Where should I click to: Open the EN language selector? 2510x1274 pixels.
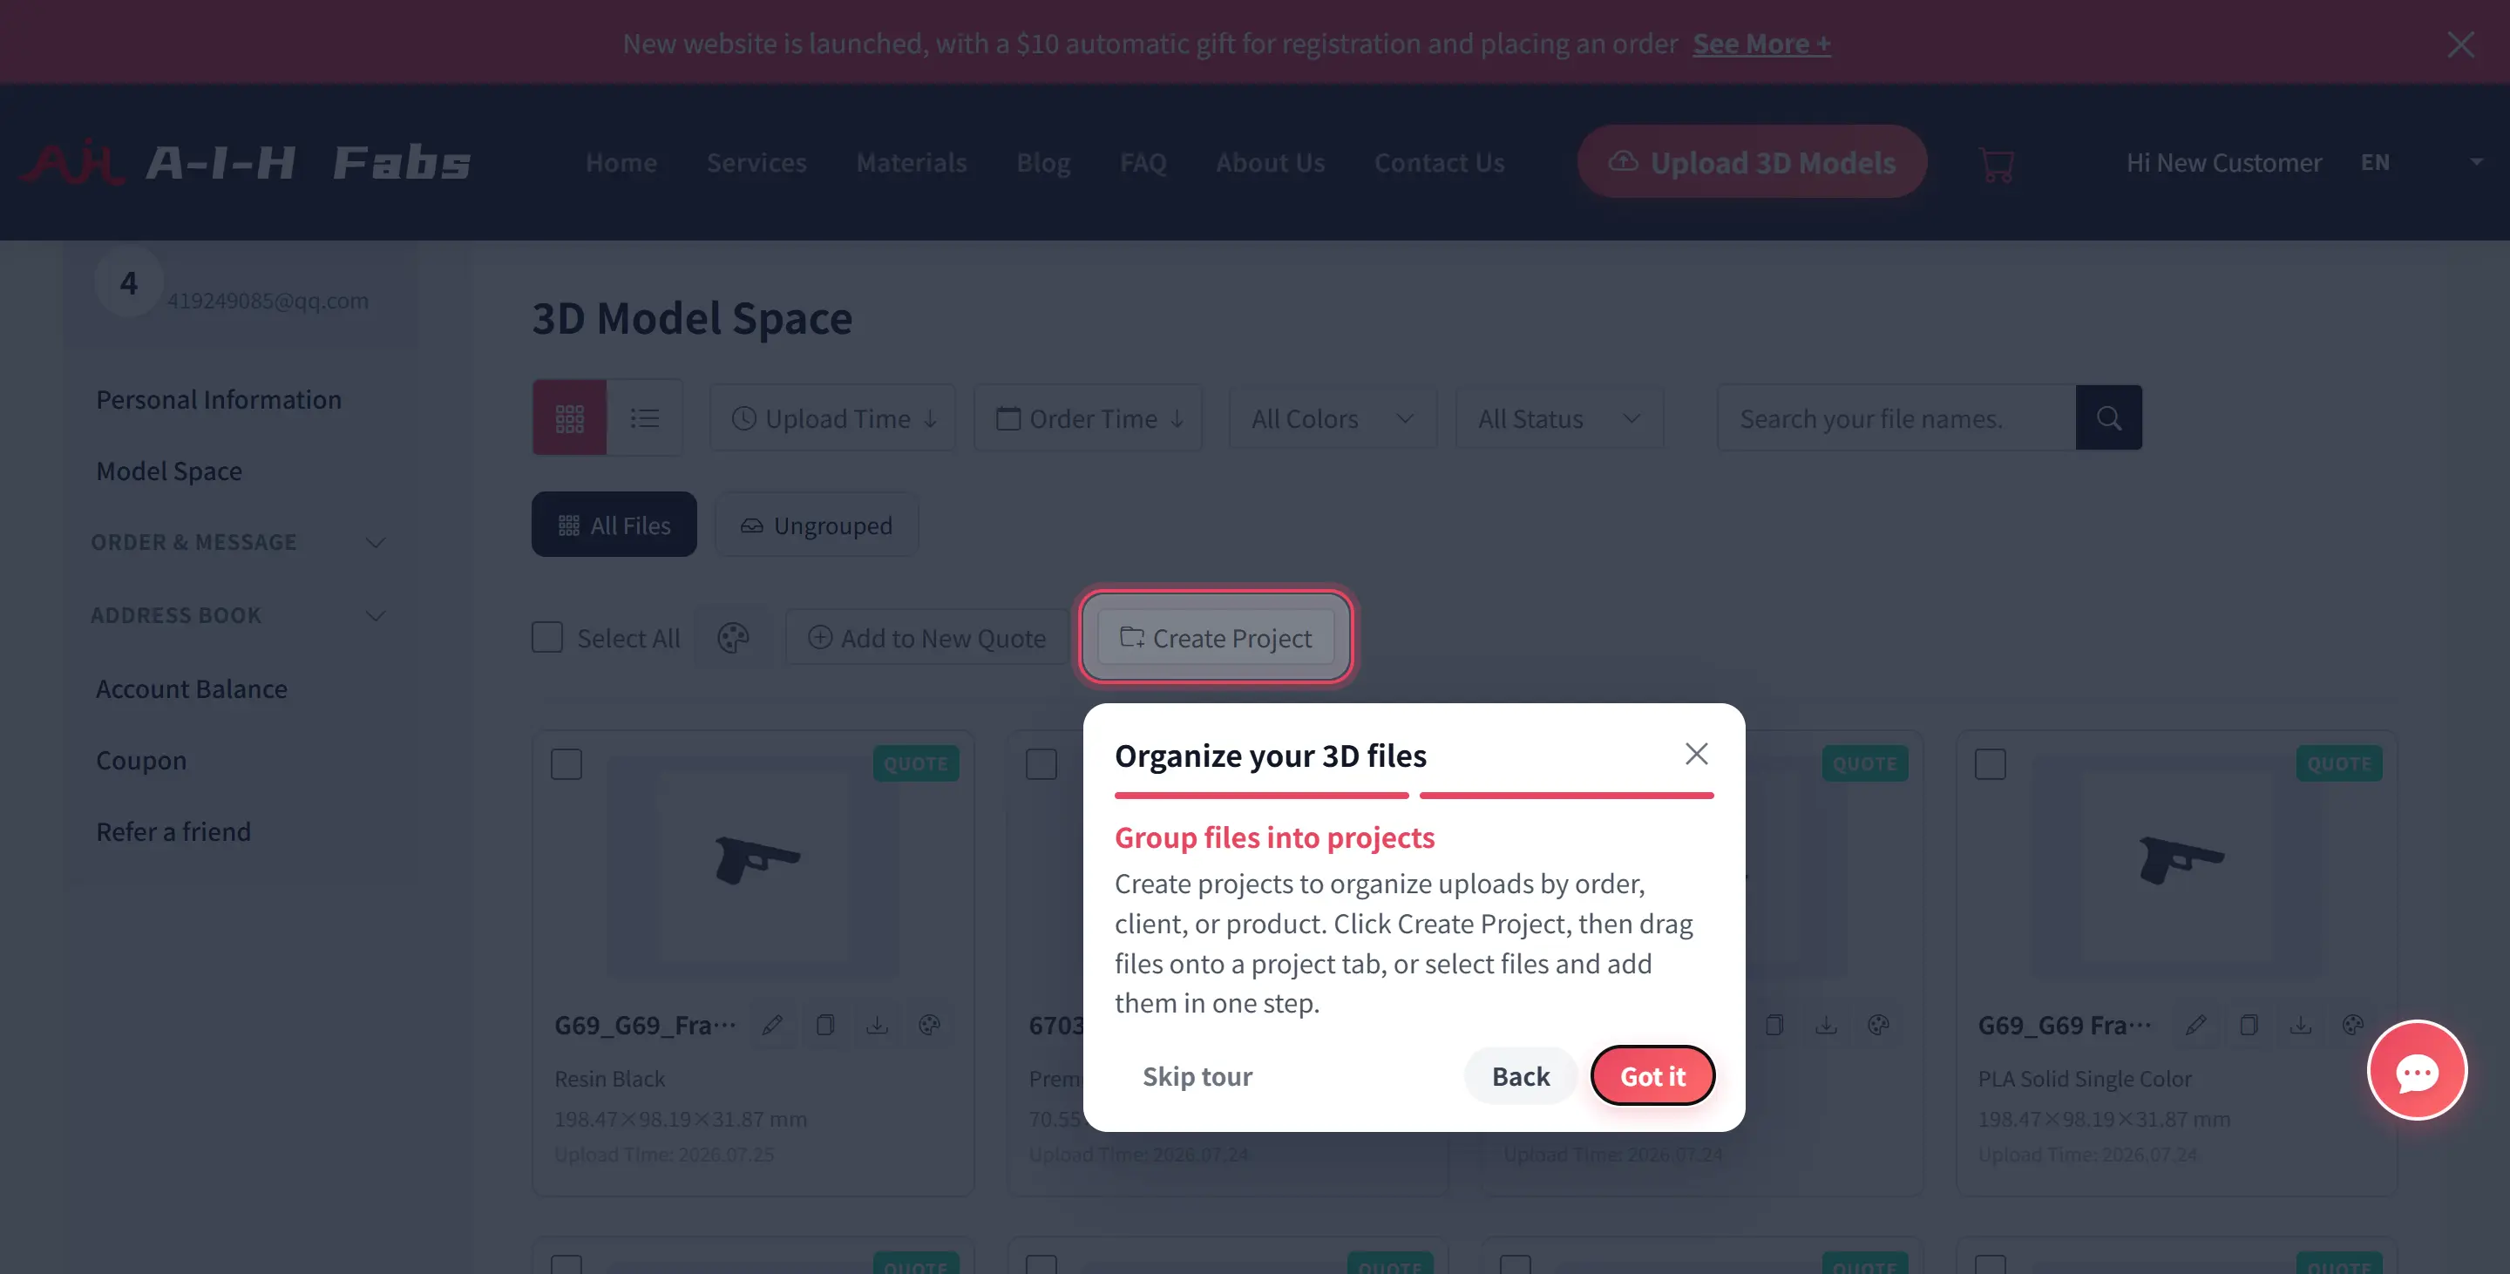2375,163
